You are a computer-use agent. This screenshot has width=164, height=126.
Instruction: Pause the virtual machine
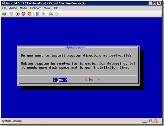(x=37, y=14)
